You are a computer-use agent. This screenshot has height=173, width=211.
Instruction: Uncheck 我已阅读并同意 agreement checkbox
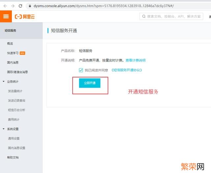(81, 70)
